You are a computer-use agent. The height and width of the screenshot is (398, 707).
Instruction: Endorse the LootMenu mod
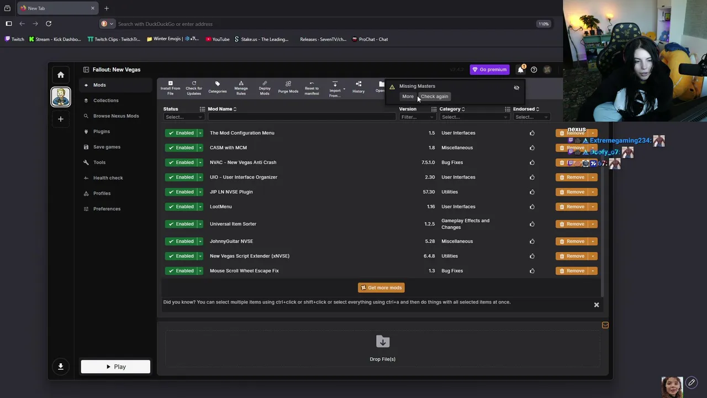[x=532, y=207]
